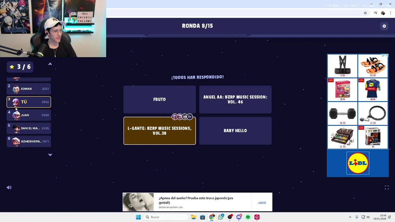This screenshot has width=395, height=222.
Task: Close the game with the round X button
Action: (384, 26)
